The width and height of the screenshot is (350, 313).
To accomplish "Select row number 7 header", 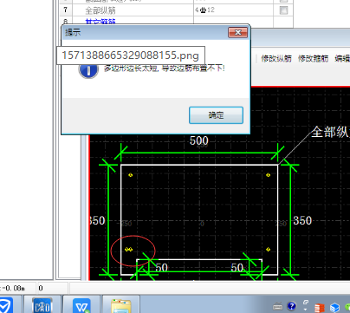I will coord(66,10).
